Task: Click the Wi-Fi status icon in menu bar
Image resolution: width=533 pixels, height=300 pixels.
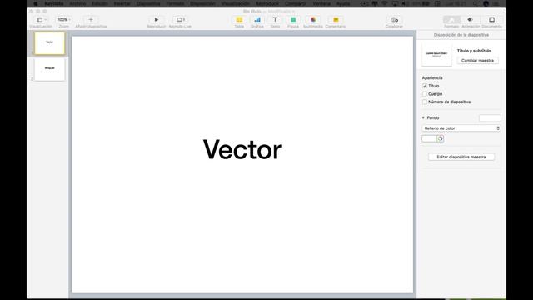Action: coord(385,3)
